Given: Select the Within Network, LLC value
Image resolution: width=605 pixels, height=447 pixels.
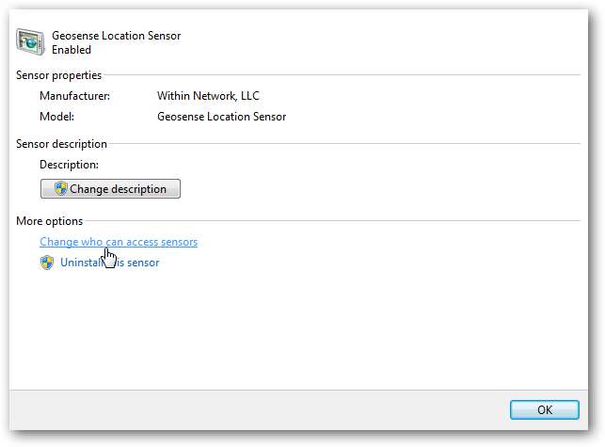Looking at the screenshot, I should (x=208, y=96).
